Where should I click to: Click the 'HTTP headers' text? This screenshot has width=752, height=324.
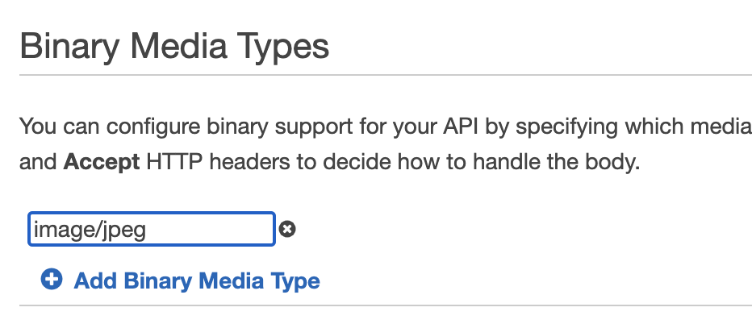coord(218,163)
